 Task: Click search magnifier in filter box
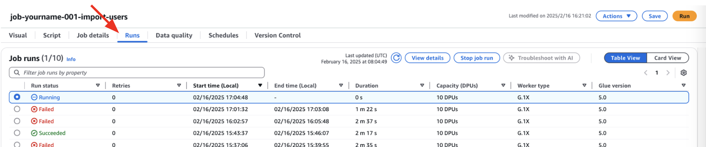(17, 72)
